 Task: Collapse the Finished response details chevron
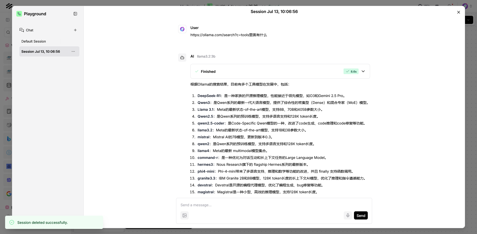[363, 71]
